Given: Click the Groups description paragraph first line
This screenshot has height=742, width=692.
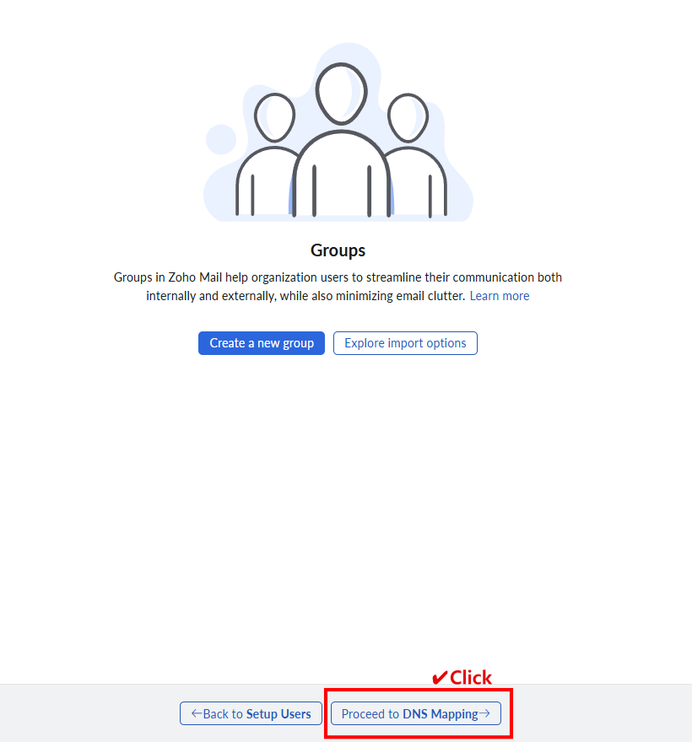Looking at the screenshot, I should (x=338, y=277).
